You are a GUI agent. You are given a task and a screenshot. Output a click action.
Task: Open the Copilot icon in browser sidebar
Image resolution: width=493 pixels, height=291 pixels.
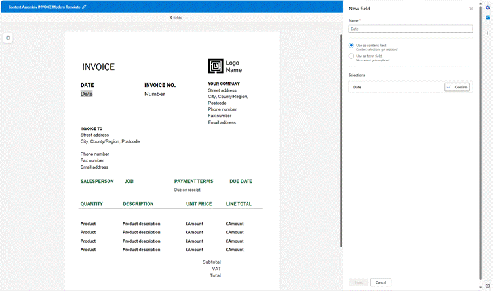click(488, 7)
